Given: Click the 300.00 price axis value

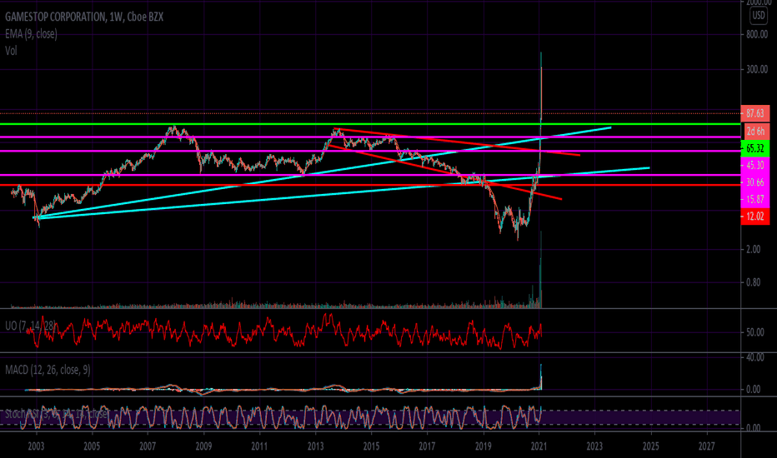Looking at the screenshot, I should [757, 69].
